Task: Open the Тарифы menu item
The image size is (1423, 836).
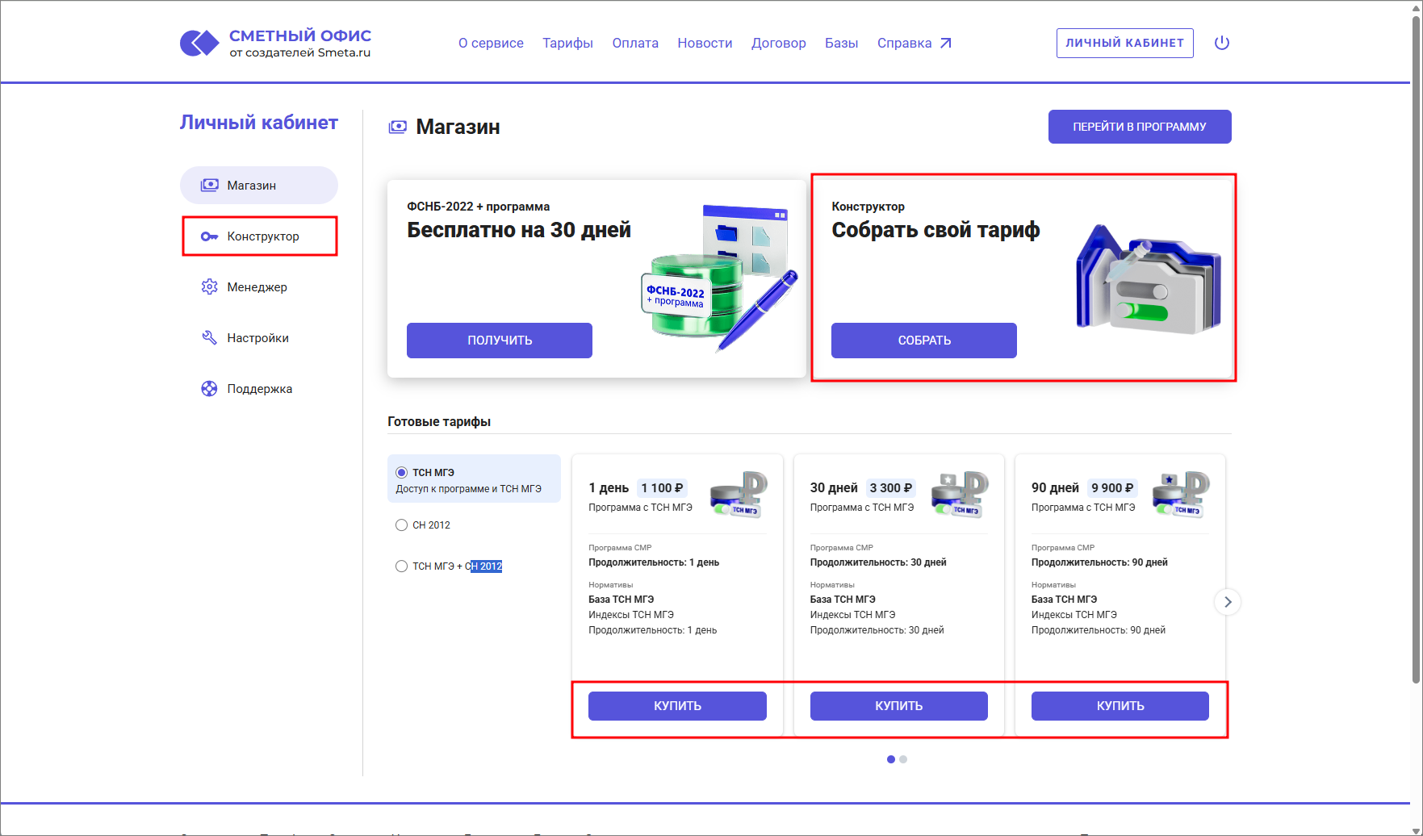Action: tap(567, 44)
